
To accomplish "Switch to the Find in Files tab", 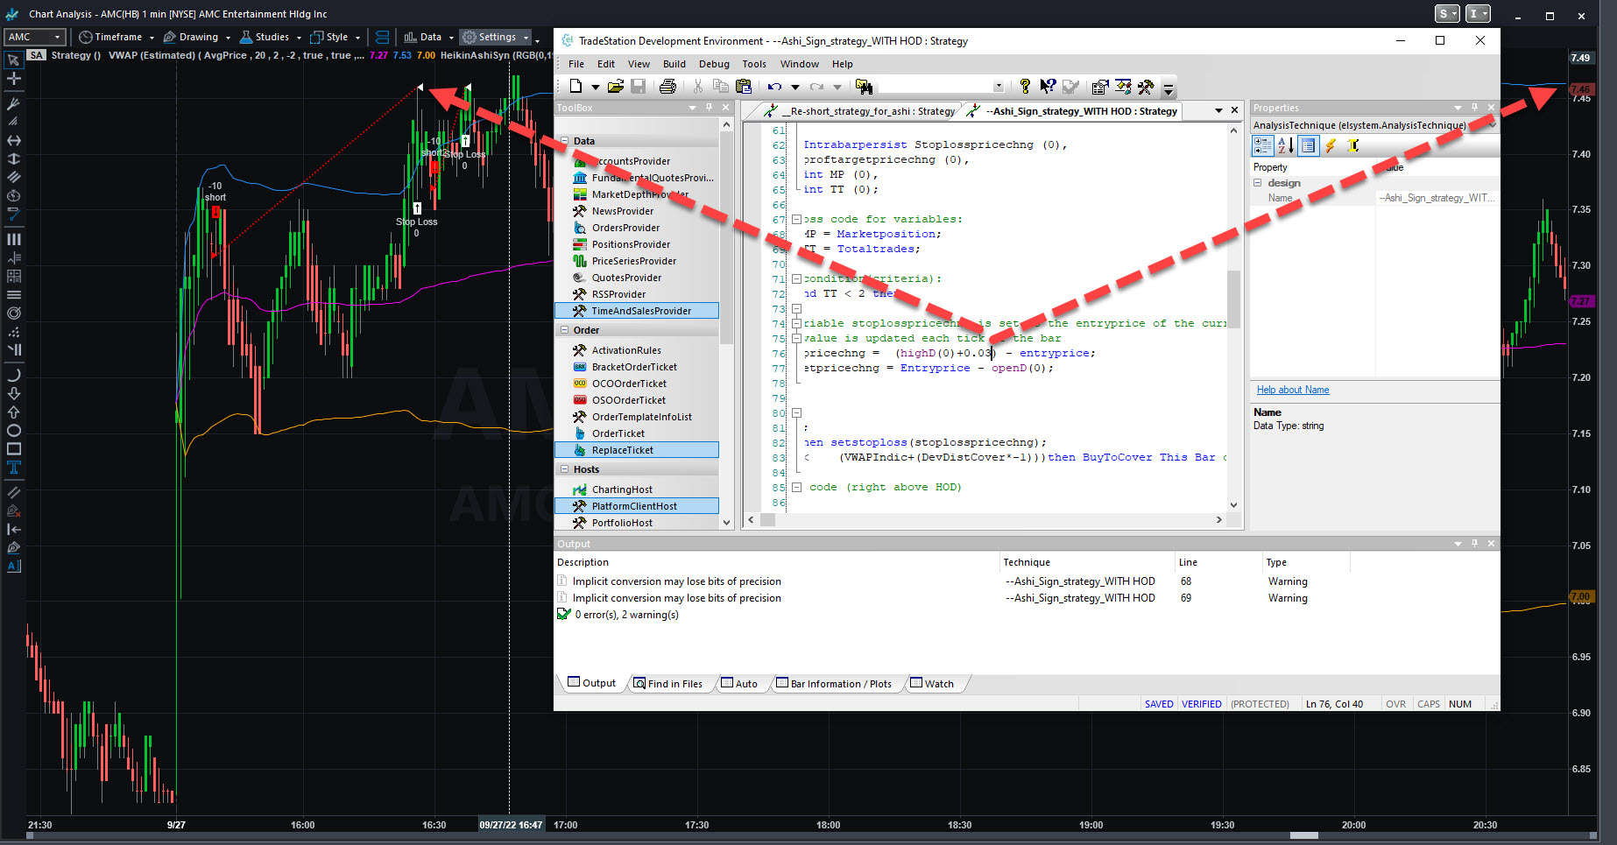I will click(667, 684).
